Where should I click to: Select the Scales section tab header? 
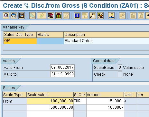tap(9, 88)
